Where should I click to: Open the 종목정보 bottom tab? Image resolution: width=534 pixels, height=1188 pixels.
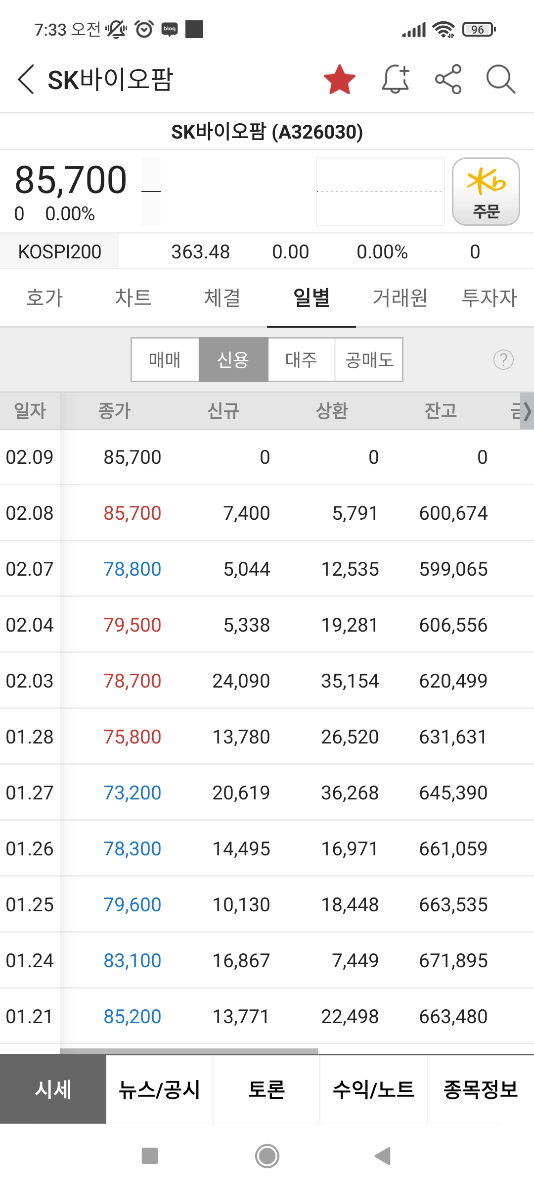click(481, 1089)
